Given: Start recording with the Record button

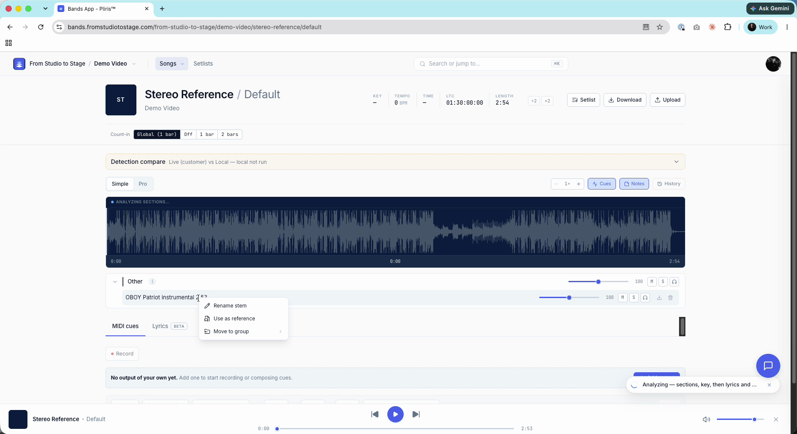Looking at the screenshot, I should [122, 354].
